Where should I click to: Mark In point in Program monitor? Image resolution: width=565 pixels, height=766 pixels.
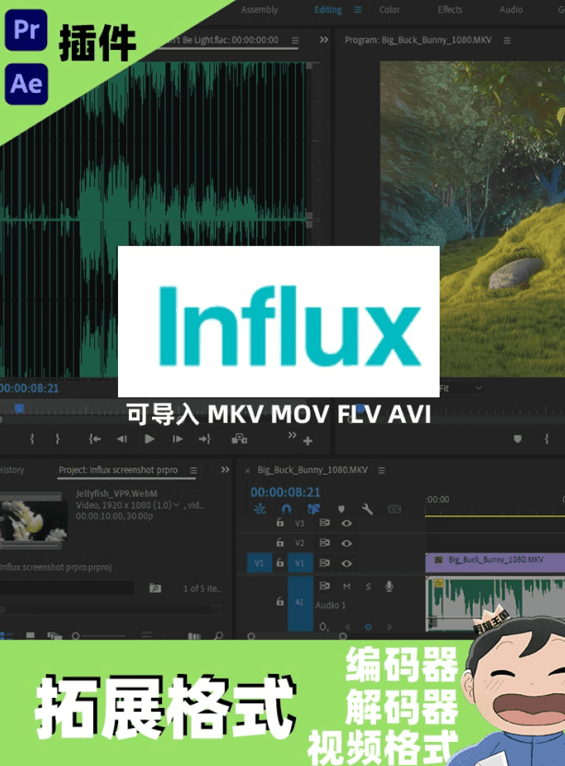pos(547,439)
